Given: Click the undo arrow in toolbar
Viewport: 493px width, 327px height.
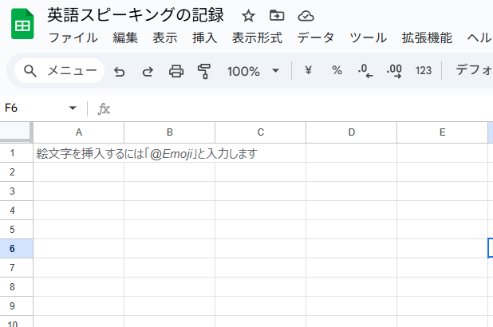Looking at the screenshot, I should coord(120,71).
